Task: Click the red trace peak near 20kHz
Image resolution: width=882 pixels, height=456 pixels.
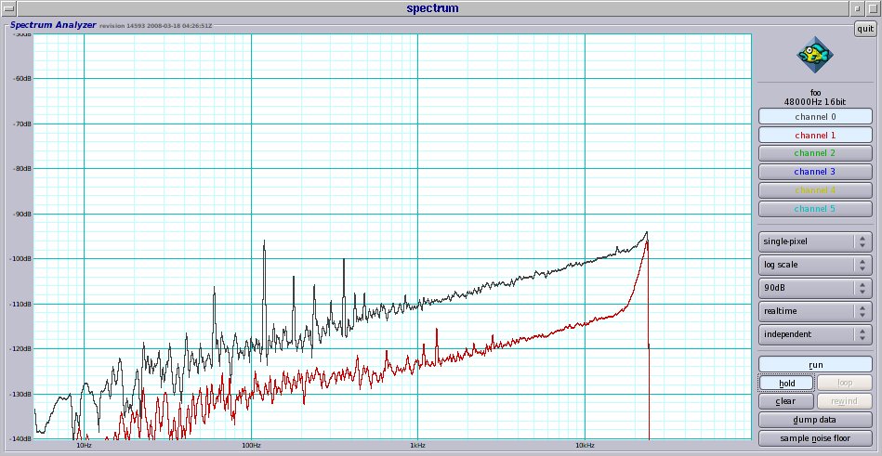Action: (x=647, y=241)
